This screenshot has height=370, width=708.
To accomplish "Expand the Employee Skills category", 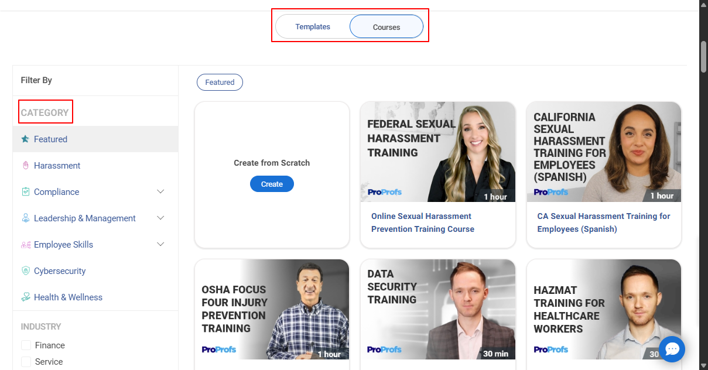I will coord(160,244).
